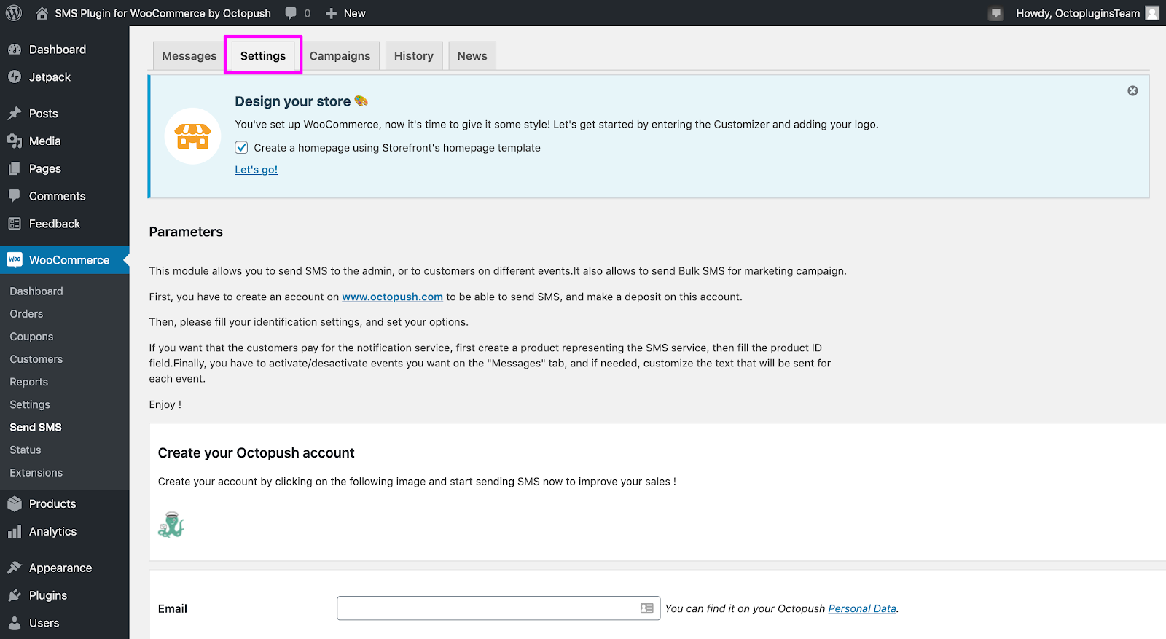Open the www.octopush.com link

[393, 297]
